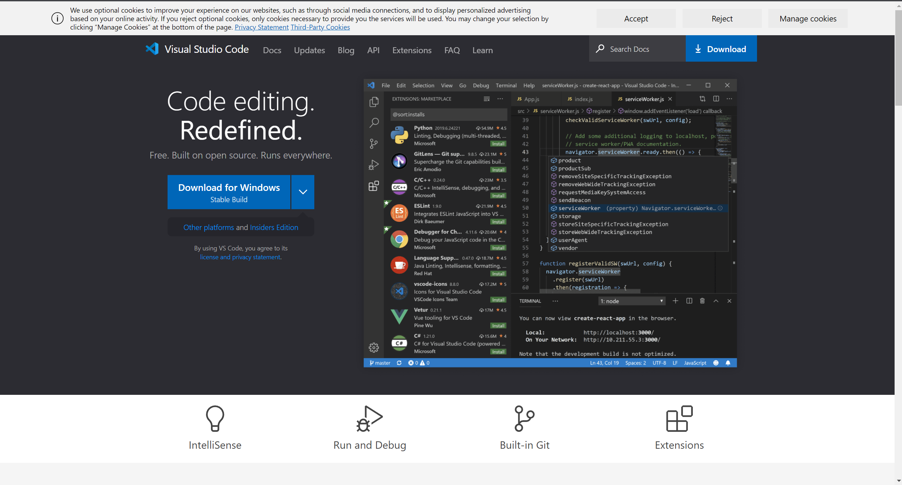Open the Insiders Edition link
902x485 pixels.
click(x=274, y=228)
